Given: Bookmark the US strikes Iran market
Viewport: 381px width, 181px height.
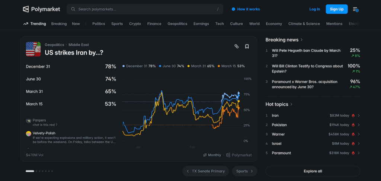Looking at the screenshot, I should pos(247,46).
